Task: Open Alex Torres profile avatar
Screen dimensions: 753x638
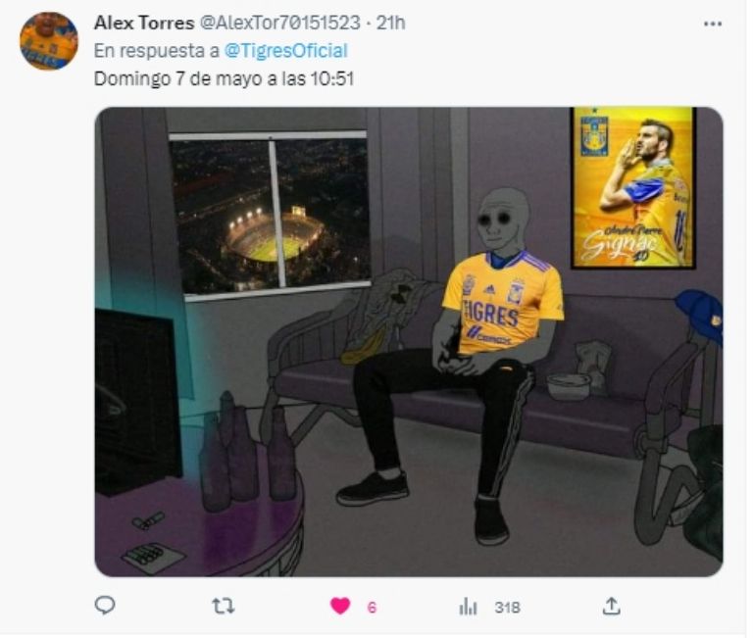Action: coord(48,41)
